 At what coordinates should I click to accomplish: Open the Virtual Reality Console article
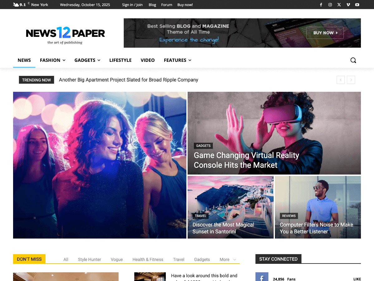point(246,160)
